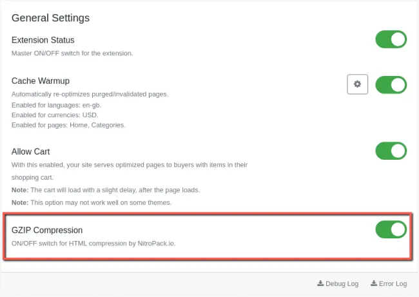Switch off GZIP Compression
The height and width of the screenshot is (297, 419).
(x=391, y=229)
